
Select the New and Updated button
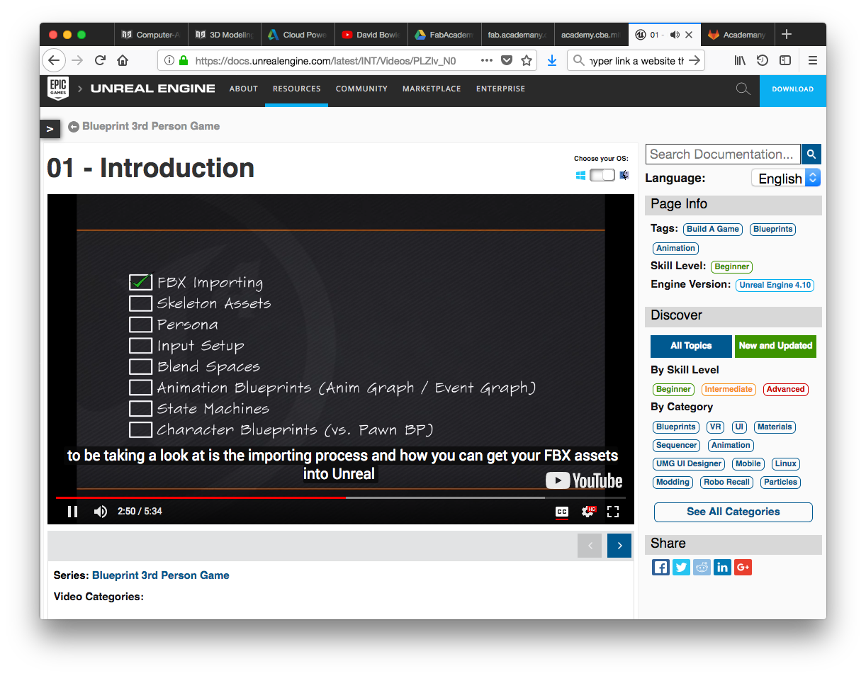(x=775, y=346)
